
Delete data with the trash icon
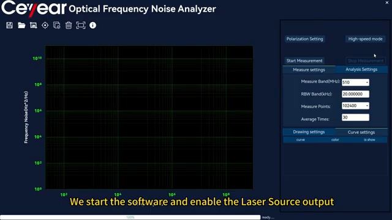coord(69,25)
